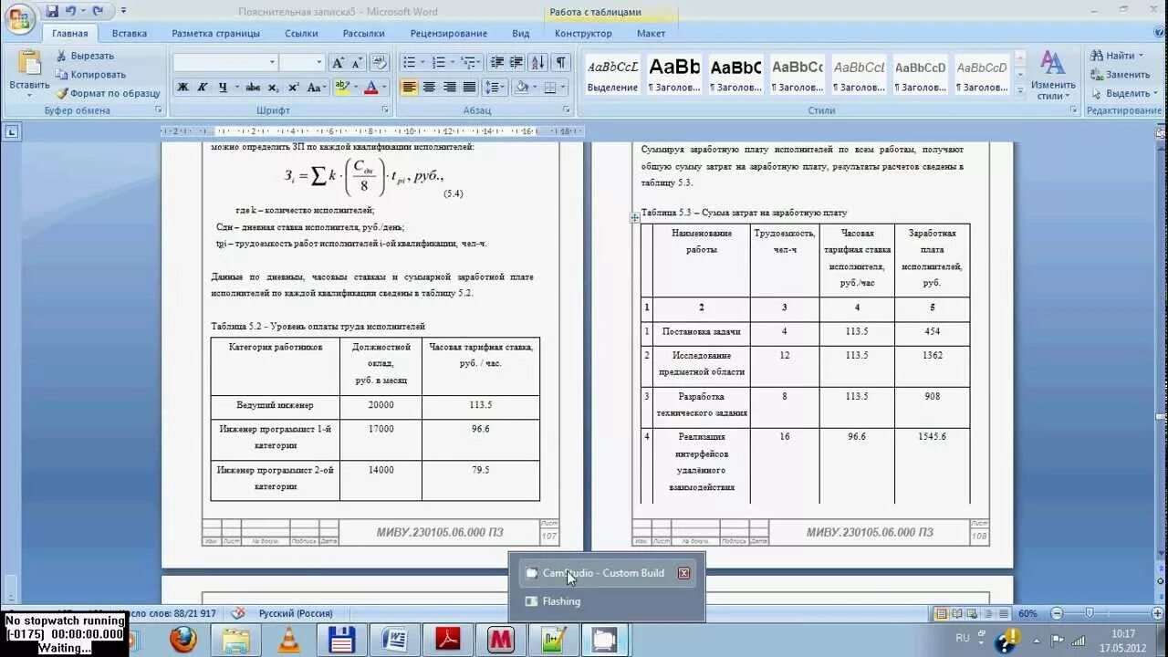The width and height of the screenshot is (1168, 657).
Task: Click Русский (Россия) language indicator
Action: (296, 613)
